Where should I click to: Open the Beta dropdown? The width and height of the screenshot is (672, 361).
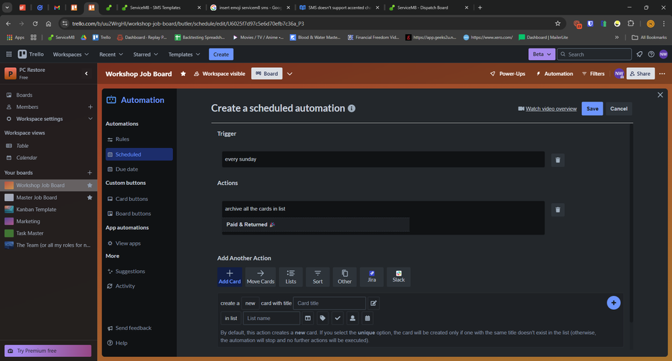542,54
